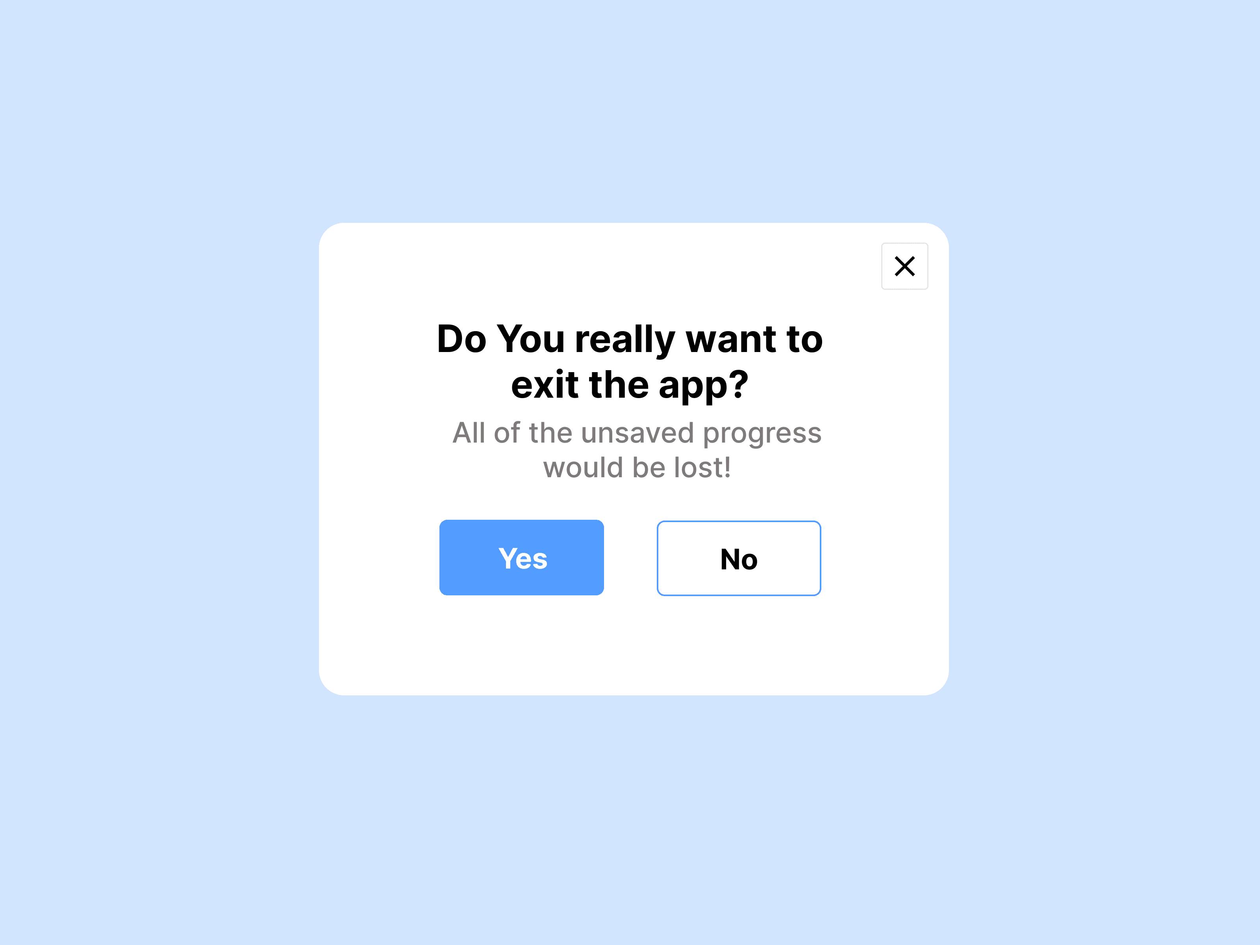Cancel the exit by choosing No
The width and height of the screenshot is (1260, 945).
point(739,558)
